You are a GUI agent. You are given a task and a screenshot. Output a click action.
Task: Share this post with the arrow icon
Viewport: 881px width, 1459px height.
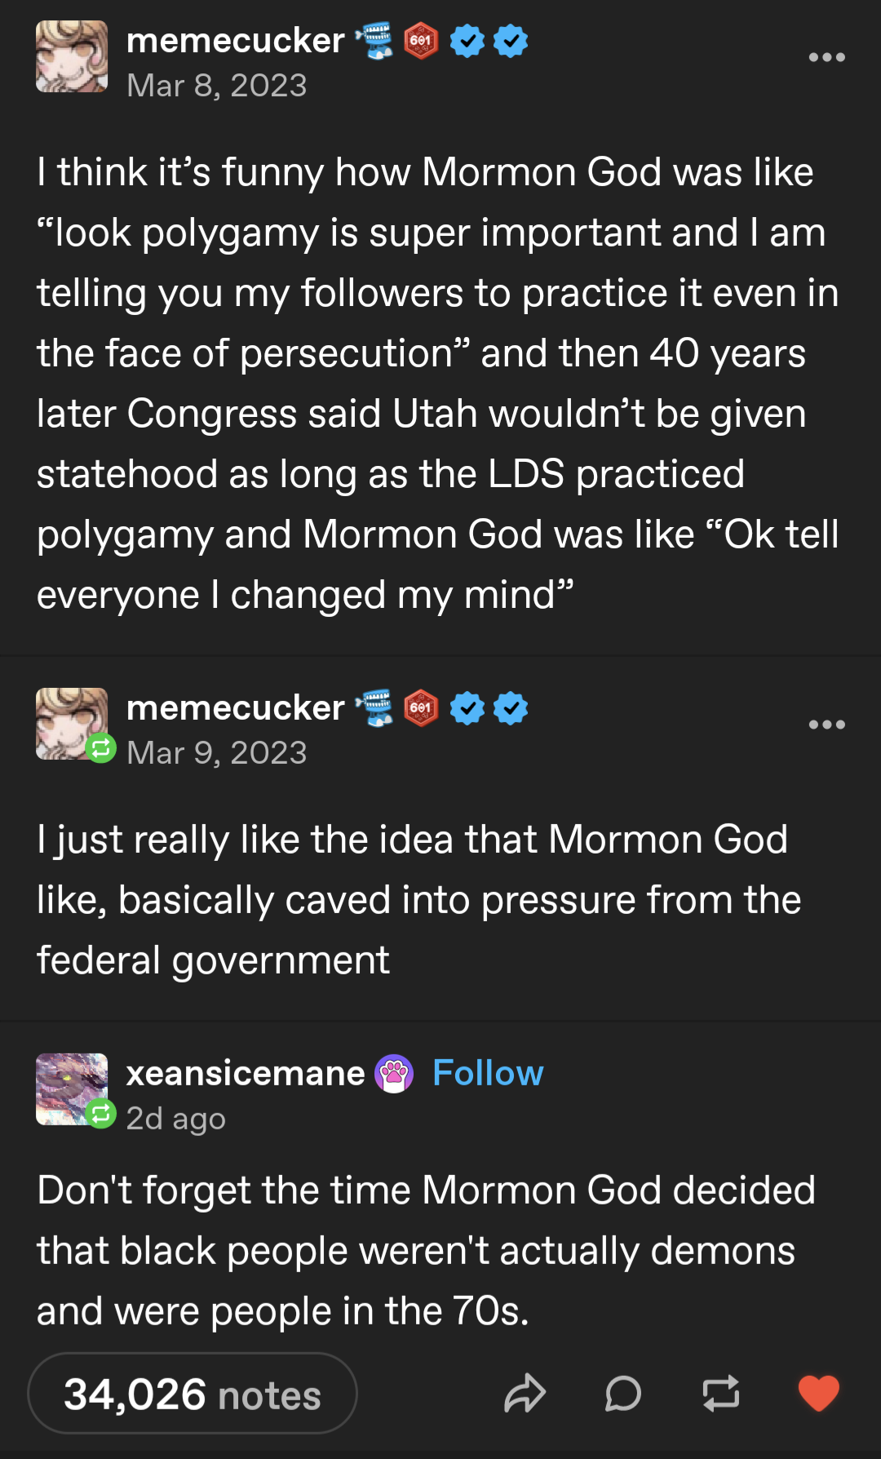click(525, 1393)
